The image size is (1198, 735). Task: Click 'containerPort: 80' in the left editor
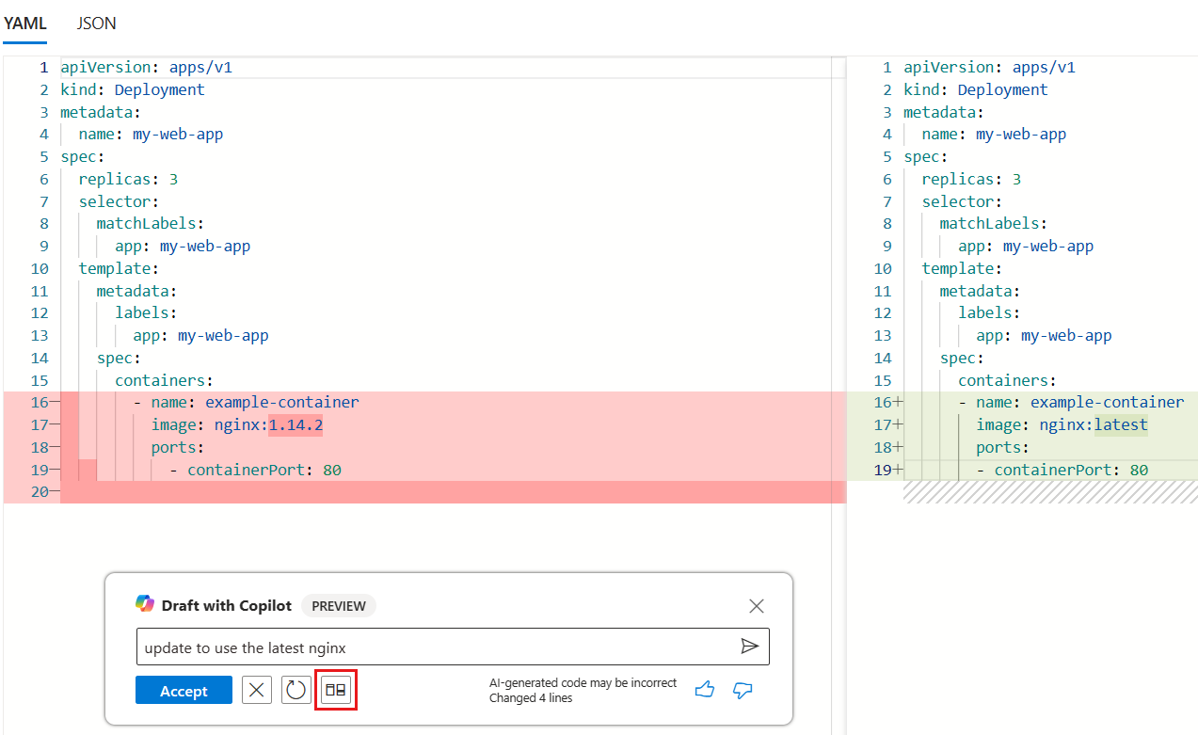[264, 470]
